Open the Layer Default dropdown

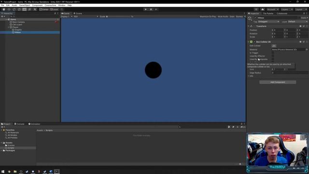point(298,22)
